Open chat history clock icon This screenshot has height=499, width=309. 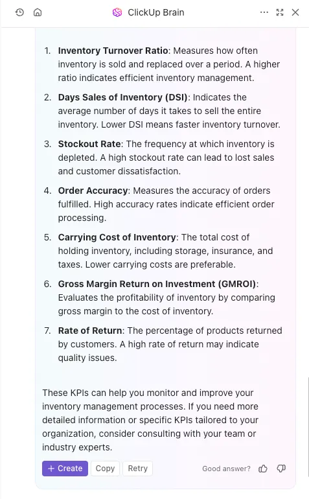(19, 12)
